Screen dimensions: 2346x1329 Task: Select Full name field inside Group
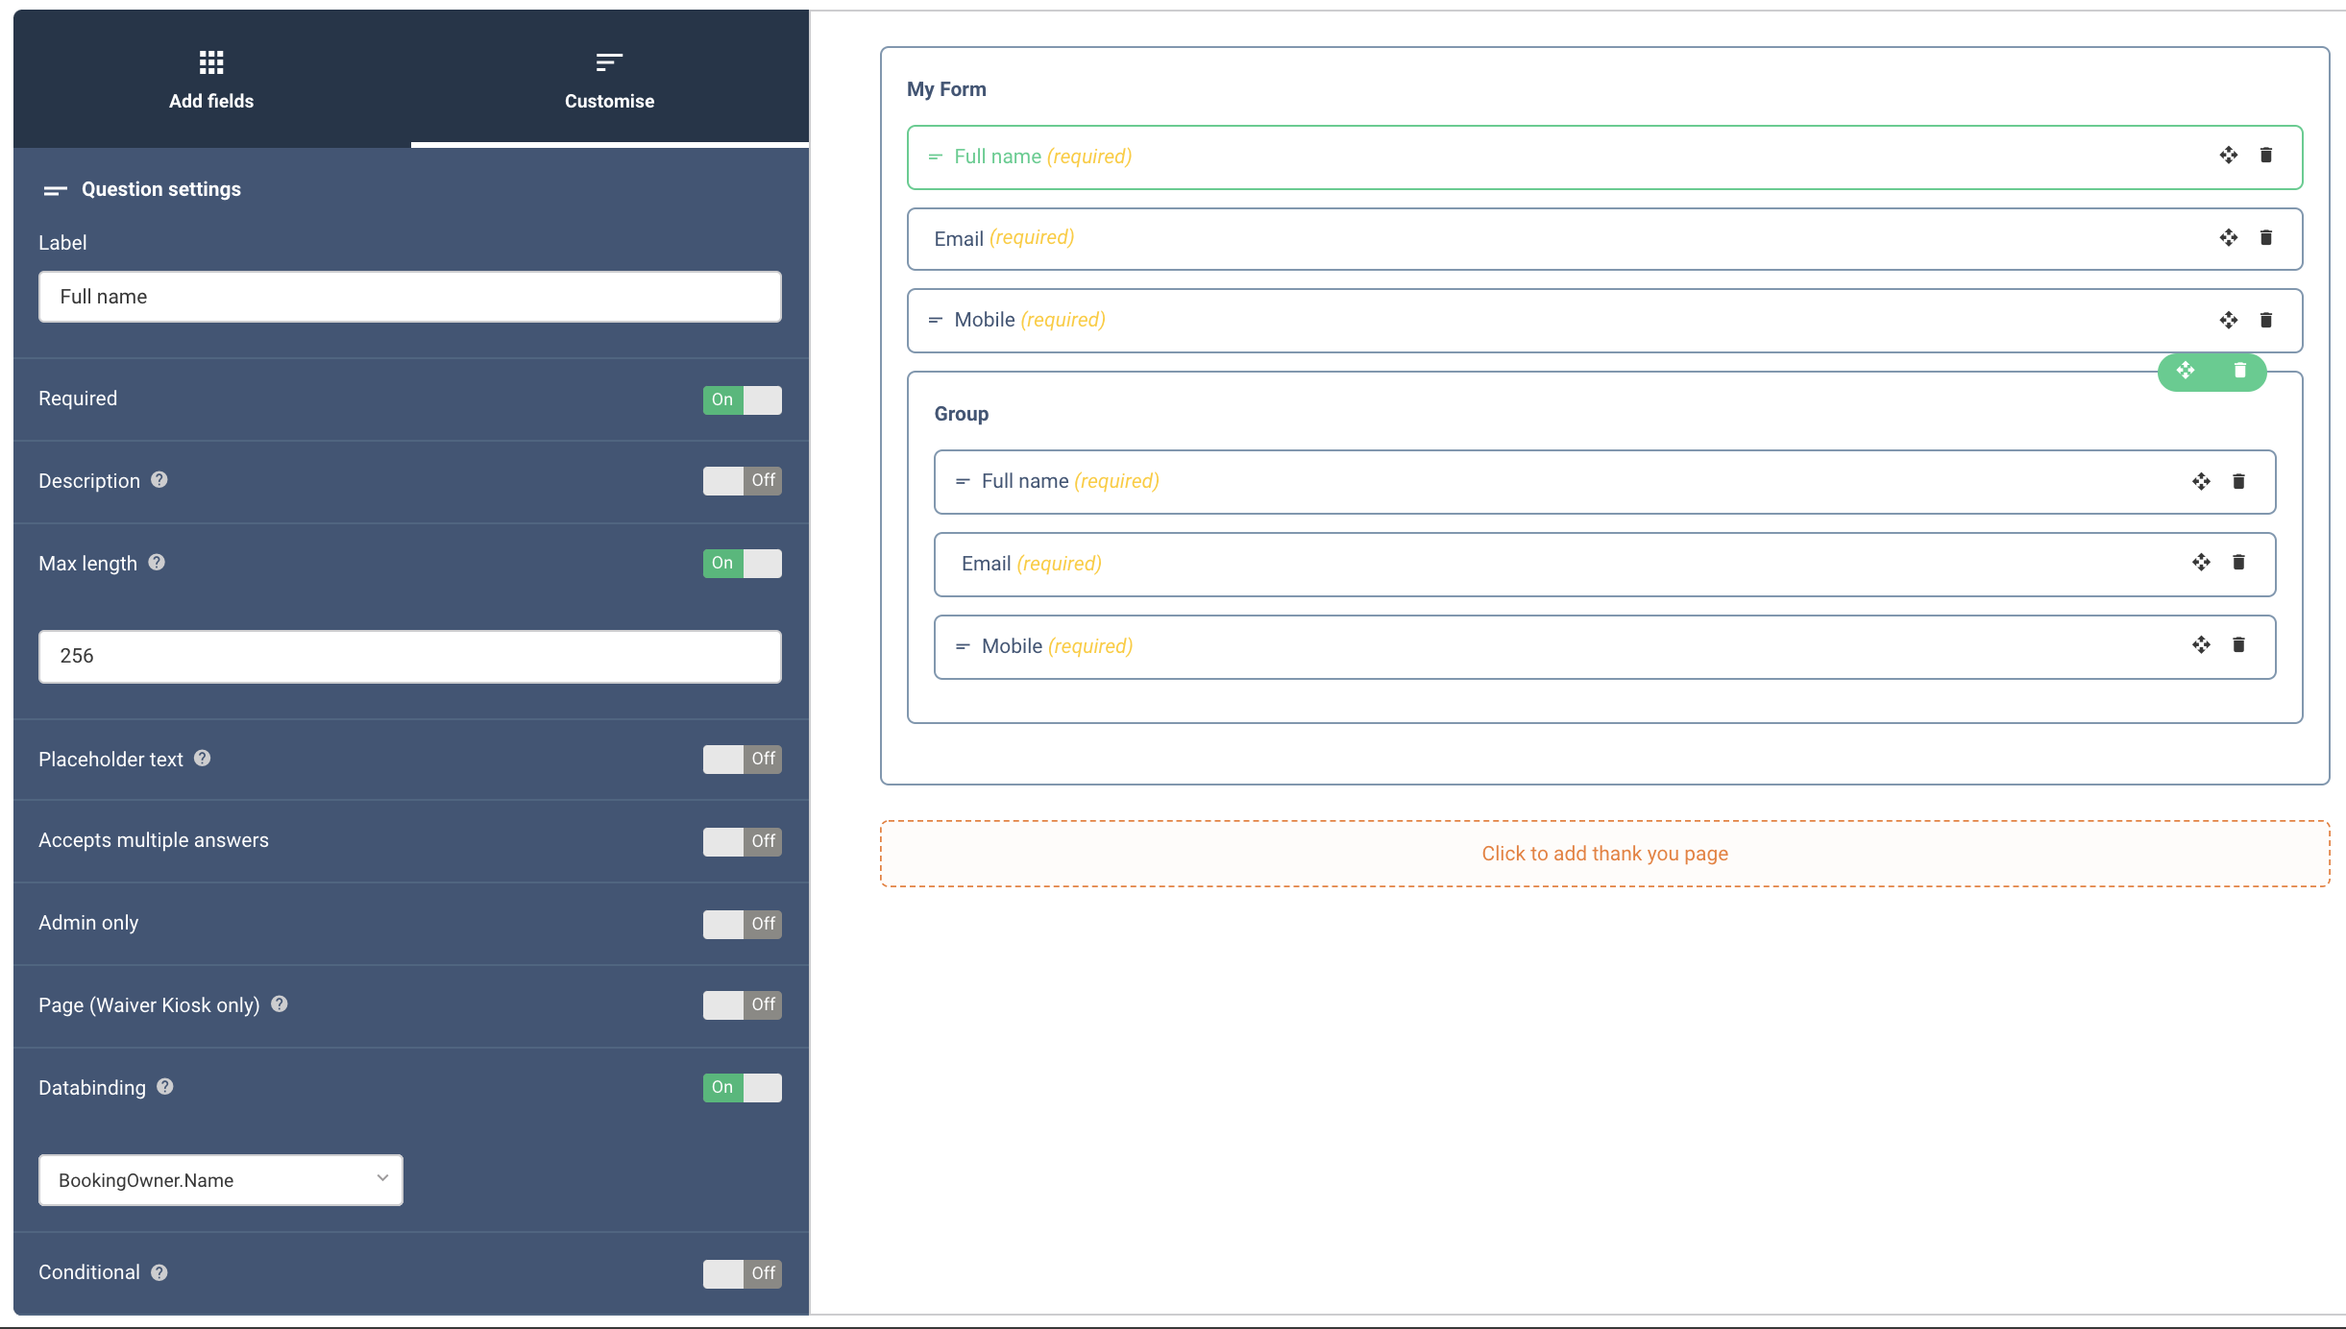pos(1604,482)
